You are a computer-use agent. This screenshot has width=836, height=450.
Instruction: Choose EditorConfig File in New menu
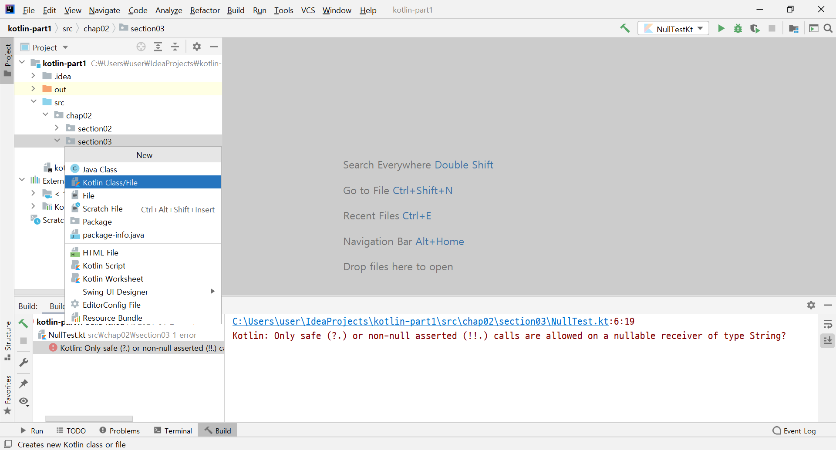click(x=143, y=305)
